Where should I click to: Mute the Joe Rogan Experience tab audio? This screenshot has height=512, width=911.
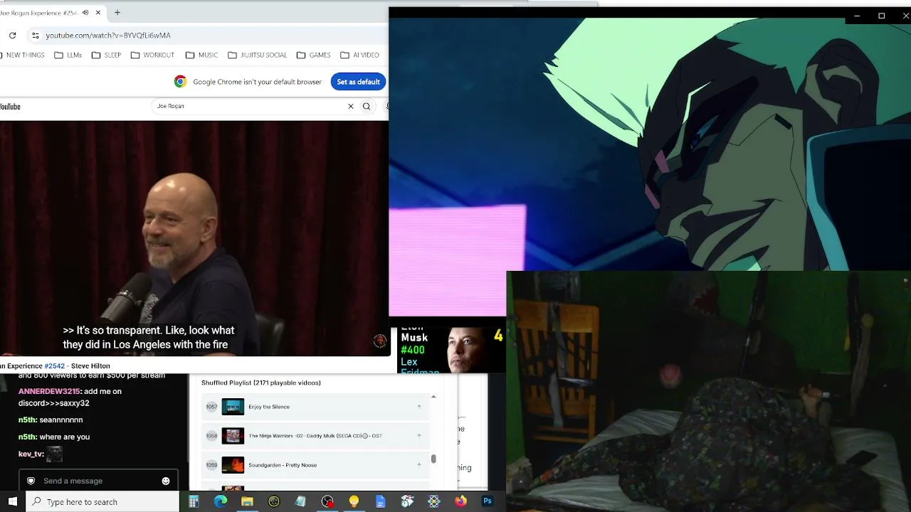click(85, 12)
